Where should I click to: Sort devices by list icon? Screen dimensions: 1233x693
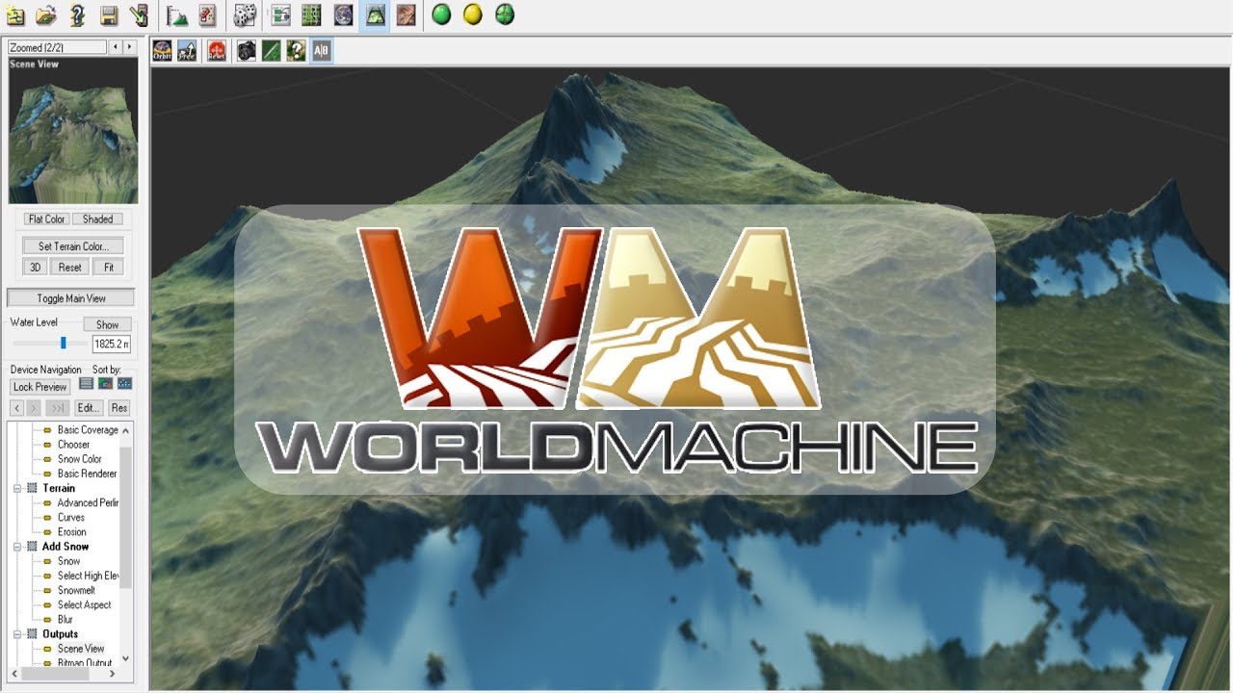87,383
